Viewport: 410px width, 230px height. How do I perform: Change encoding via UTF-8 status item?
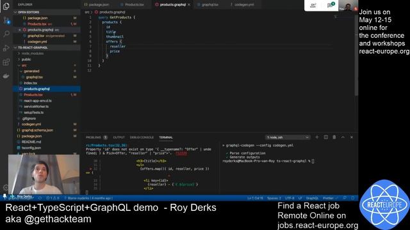[290, 198]
